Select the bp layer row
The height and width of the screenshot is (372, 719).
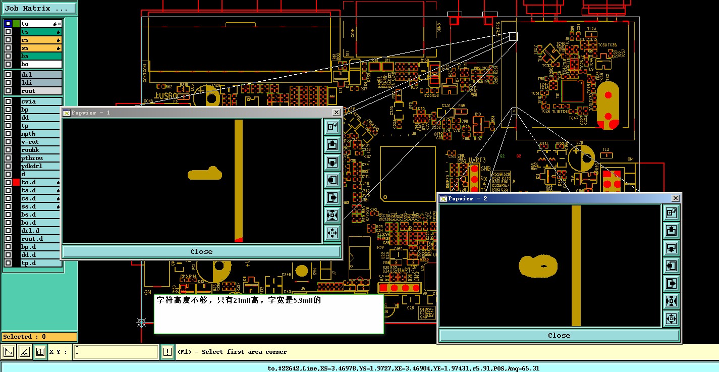(41, 110)
